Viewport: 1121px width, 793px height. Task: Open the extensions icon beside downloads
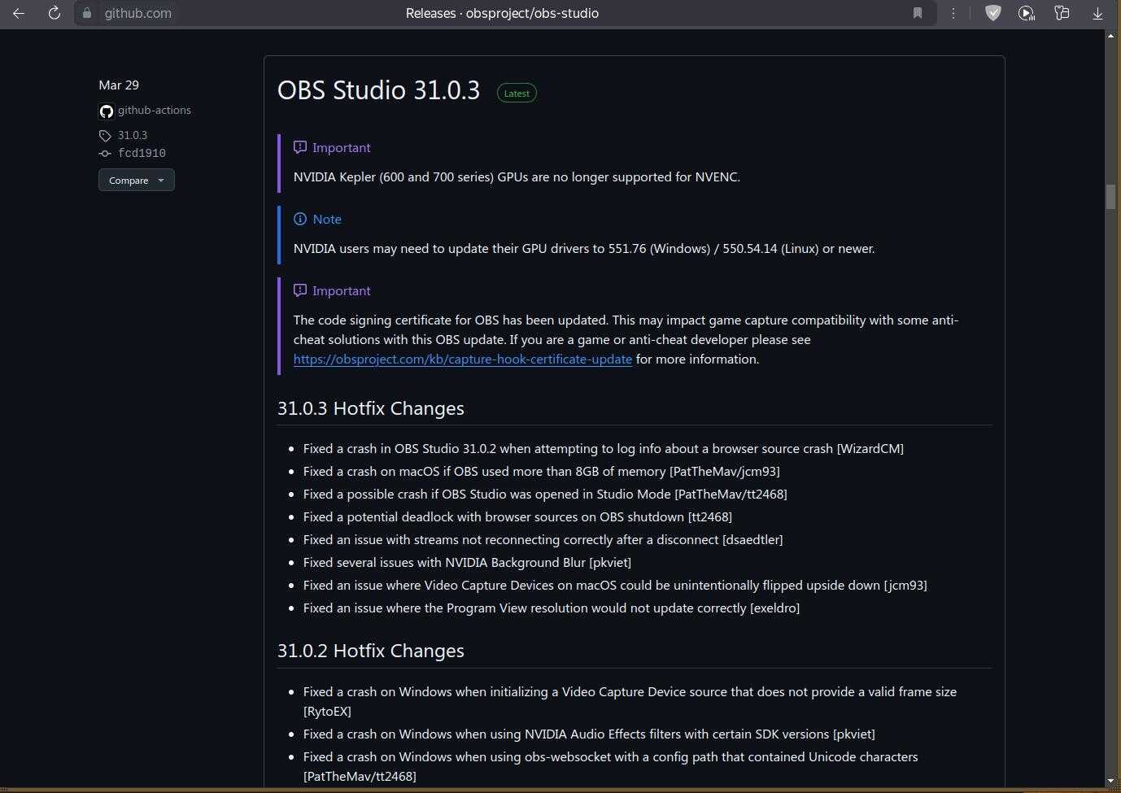click(1062, 13)
